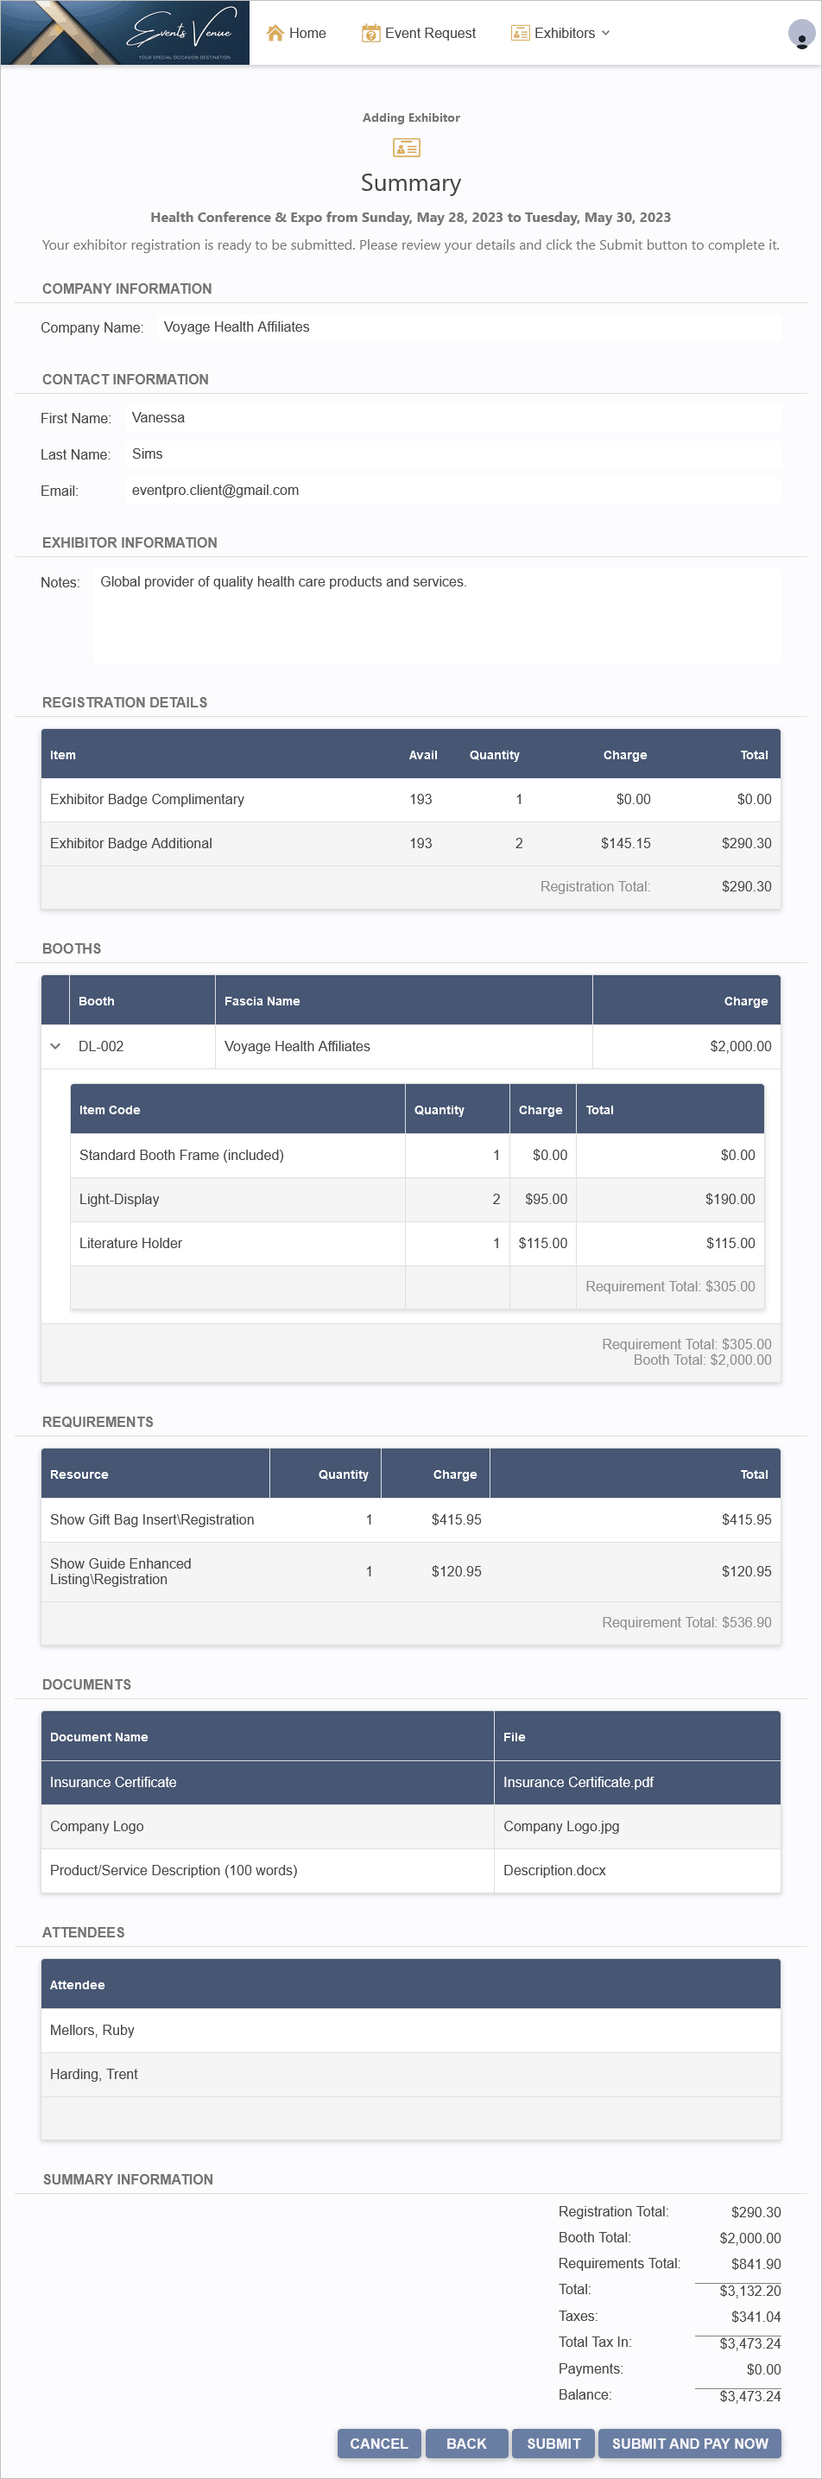Click SUBMIT AND PAY NOW button

[x=689, y=2444]
